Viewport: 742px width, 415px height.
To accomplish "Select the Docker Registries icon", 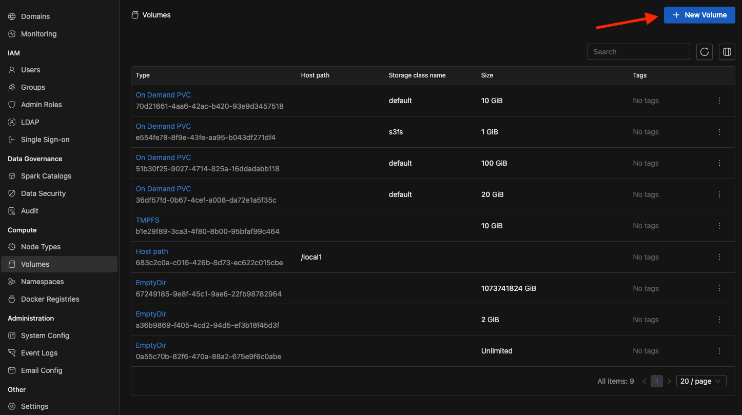I will [12, 299].
